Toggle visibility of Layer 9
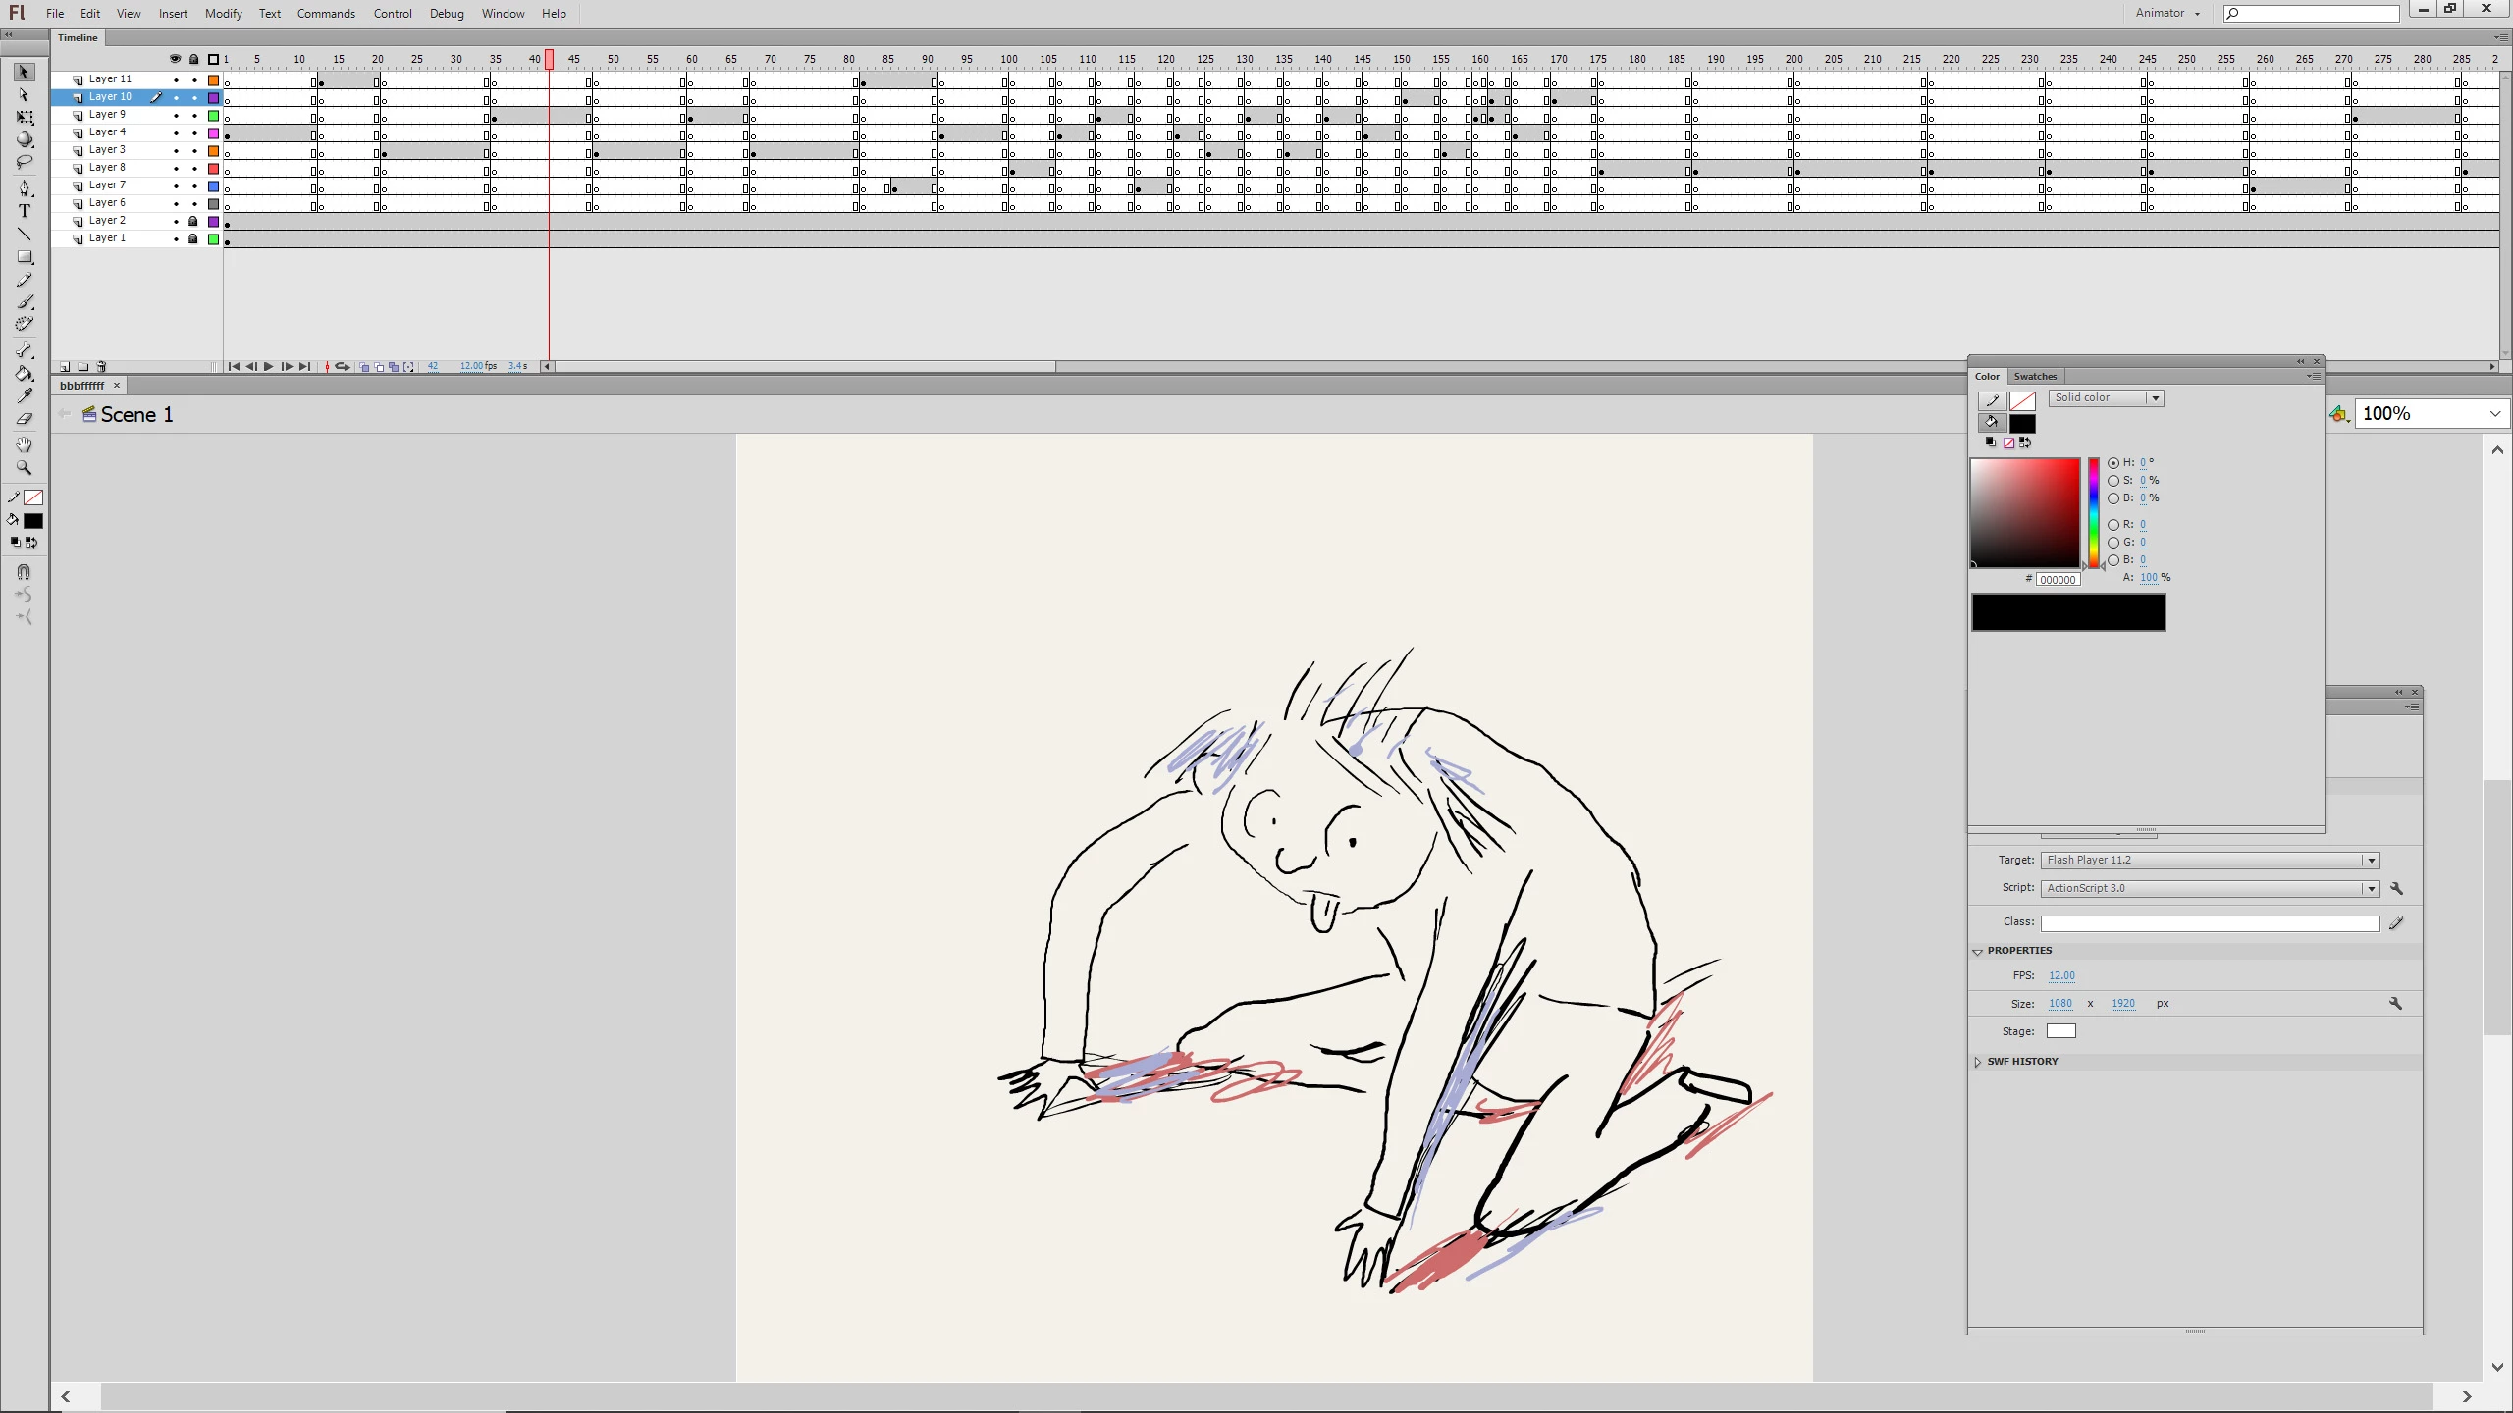Viewport: 2513px width, 1413px height. (176, 116)
